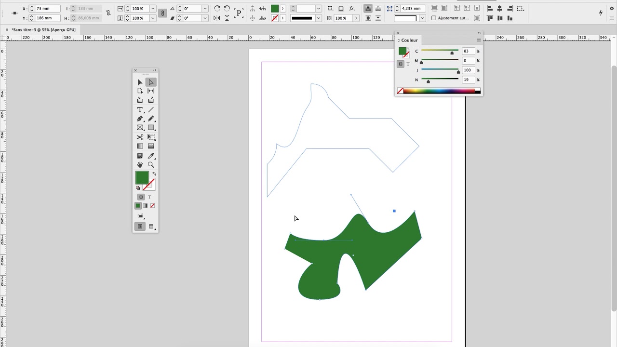Viewport: 617px width, 347px height.
Task: Click the stroke weight field 4,233 mm
Action: point(414,9)
